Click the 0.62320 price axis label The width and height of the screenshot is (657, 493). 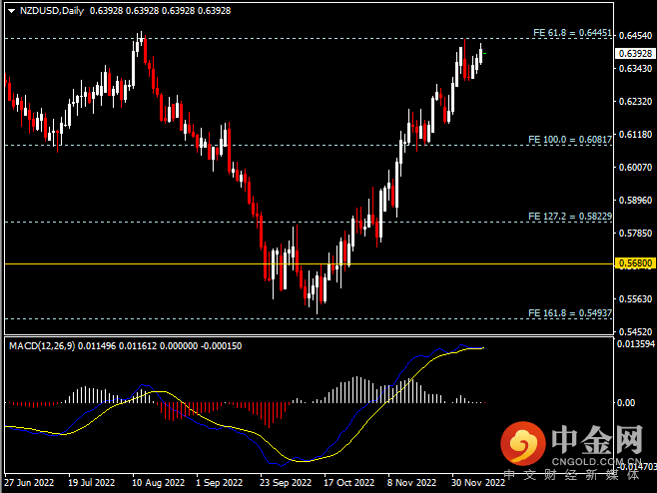634,101
